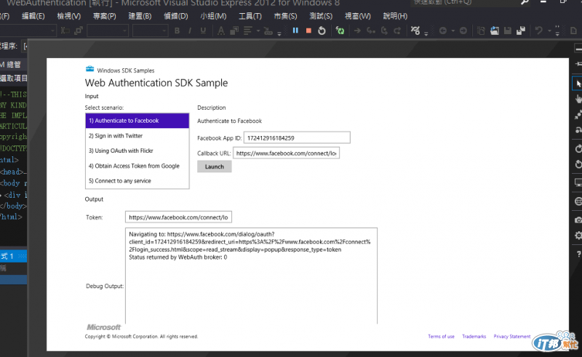Toggle italic formatting in toolbar

(190, 31)
